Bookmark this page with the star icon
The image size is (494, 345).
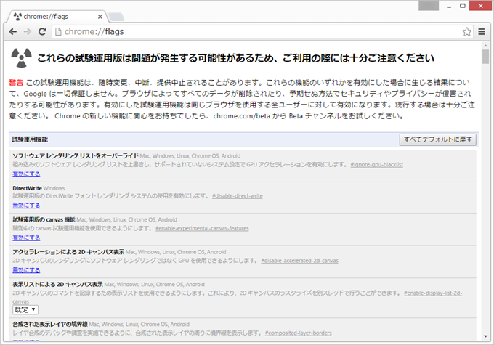467,31
